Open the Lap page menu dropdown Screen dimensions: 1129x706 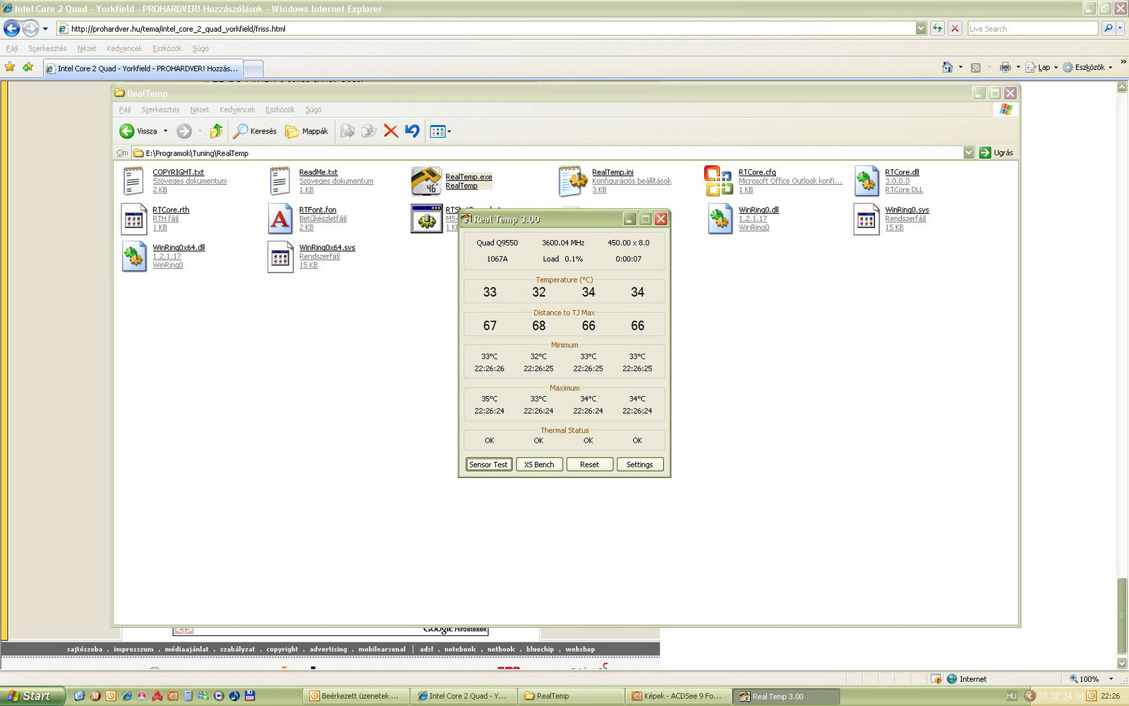1042,67
